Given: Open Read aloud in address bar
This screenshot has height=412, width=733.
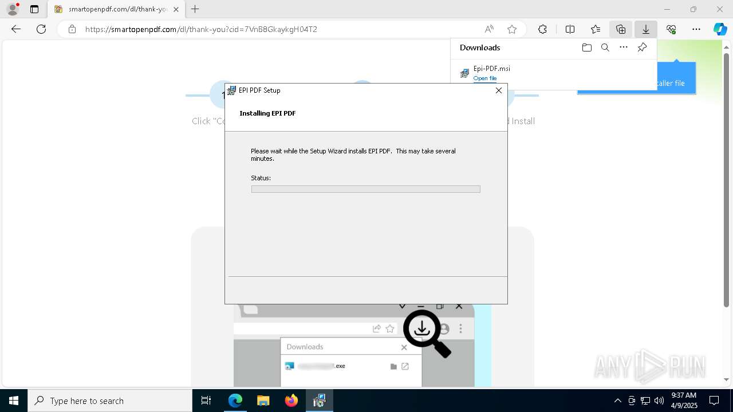Looking at the screenshot, I should point(489,29).
